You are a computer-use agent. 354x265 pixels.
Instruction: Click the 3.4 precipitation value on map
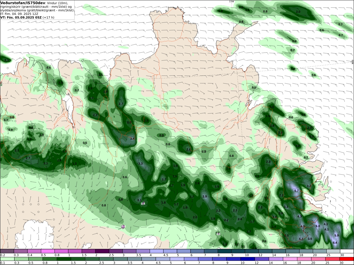[x=132, y=139]
